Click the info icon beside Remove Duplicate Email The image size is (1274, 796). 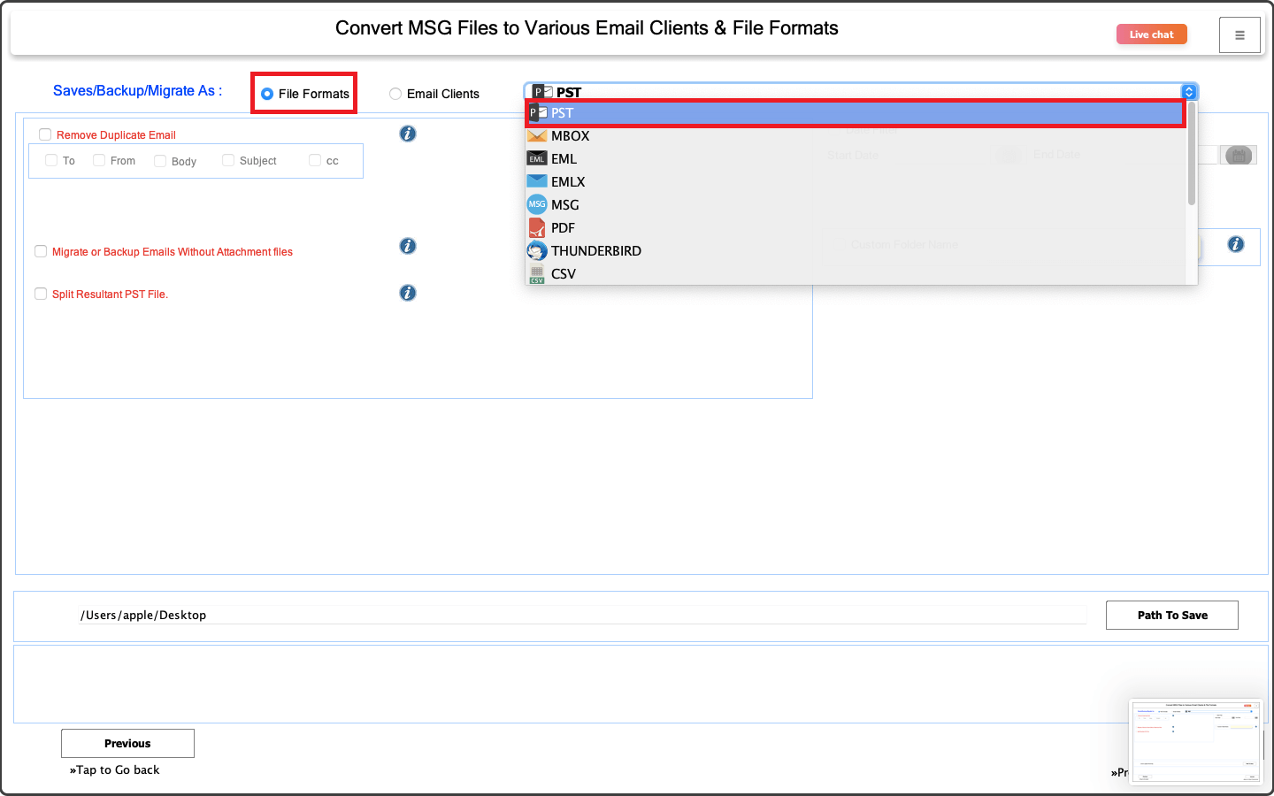tap(408, 134)
